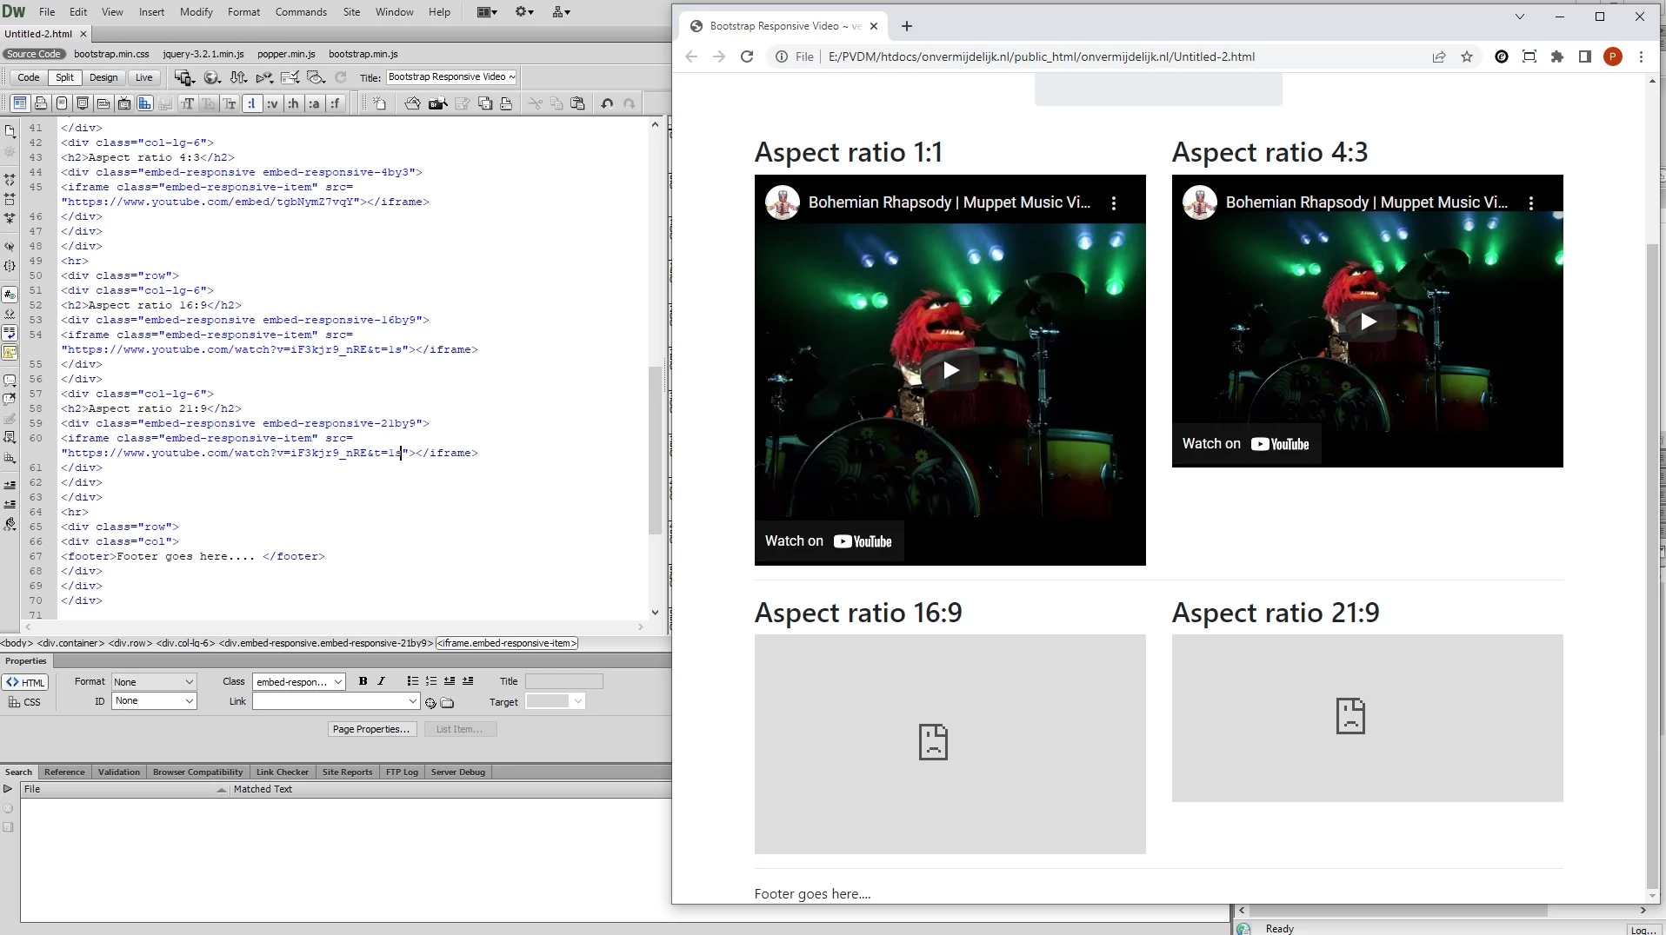Image resolution: width=1666 pixels, height=935 pixels.
Task: Click the ':a' CSS shortcut icon
Action: tap(314, 103)
